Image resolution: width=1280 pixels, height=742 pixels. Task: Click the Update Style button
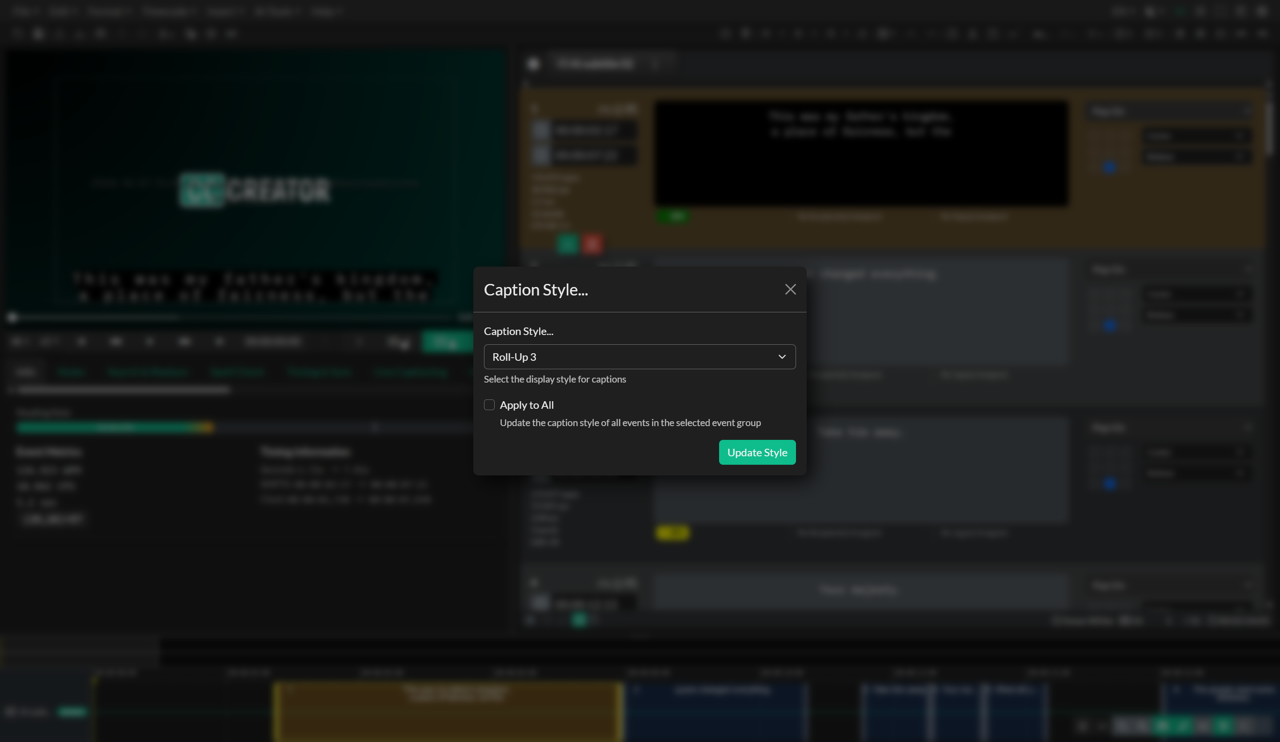(x=757, y=452)
